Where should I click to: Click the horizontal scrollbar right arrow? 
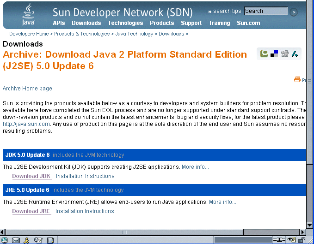(x=302, y=232)
